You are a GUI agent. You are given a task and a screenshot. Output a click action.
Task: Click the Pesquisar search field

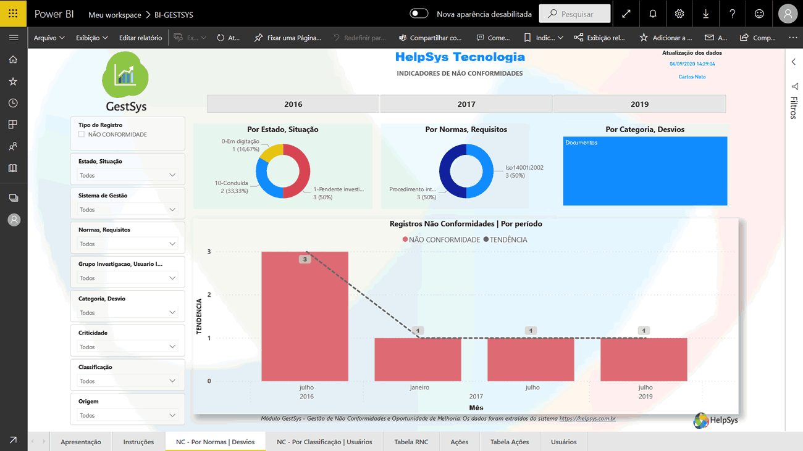574,14
